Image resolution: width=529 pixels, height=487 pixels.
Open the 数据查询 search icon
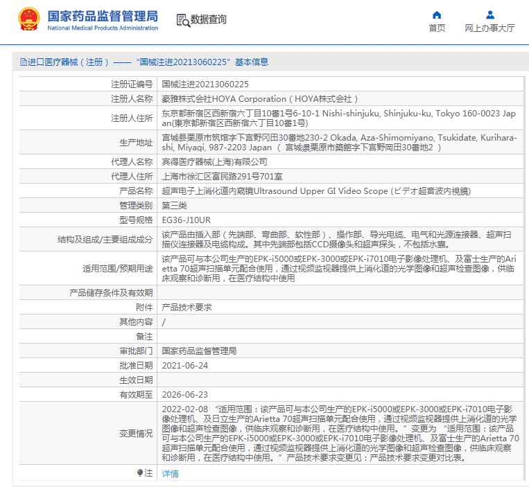point(183,20)
